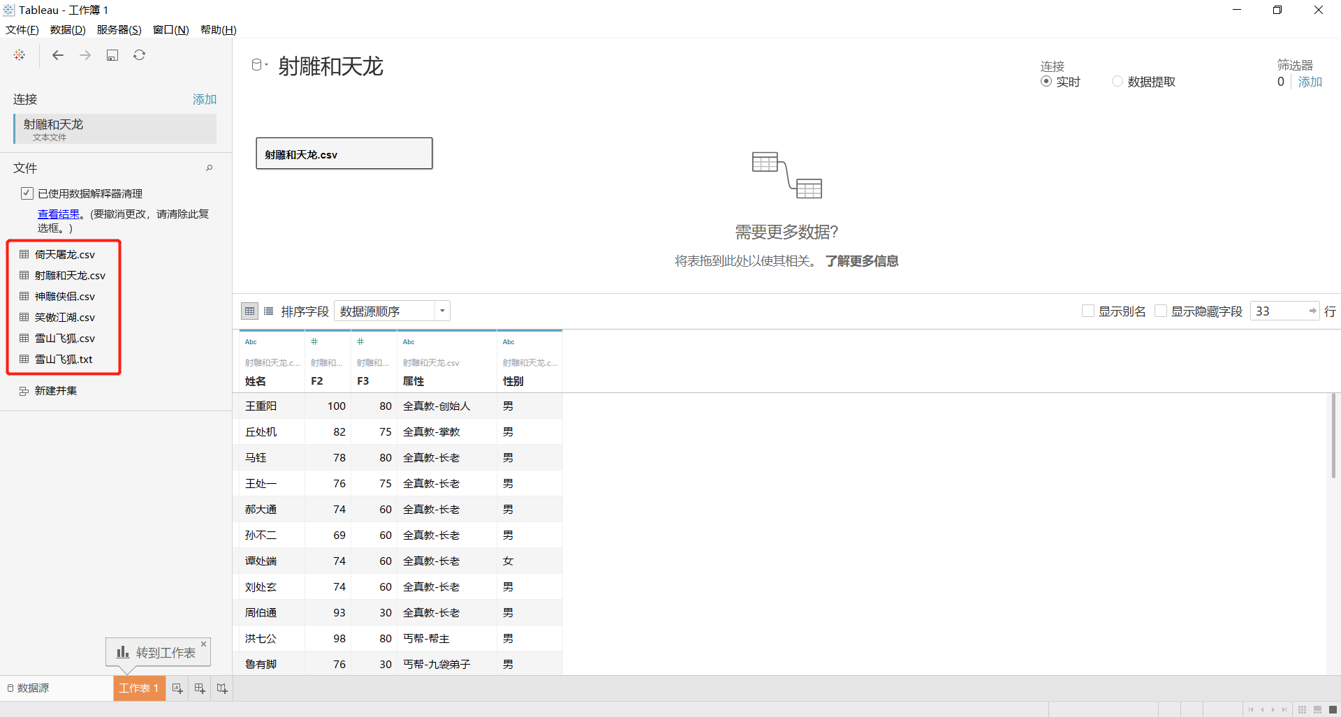Go back using the left arrow icon
The width and height of the screenshot is (1341, 717).
coord(58,55)
